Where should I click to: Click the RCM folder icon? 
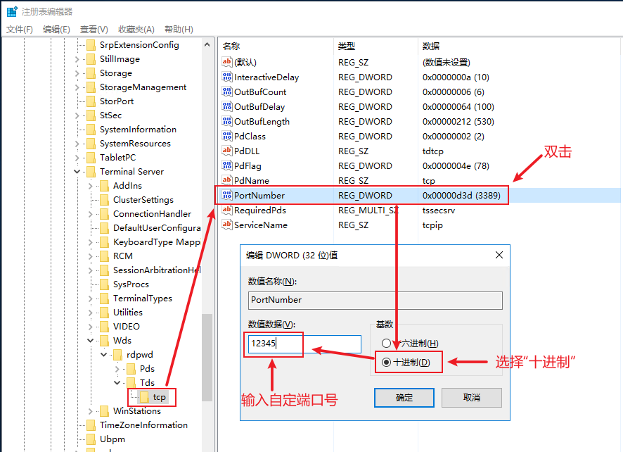pos(104,256)
